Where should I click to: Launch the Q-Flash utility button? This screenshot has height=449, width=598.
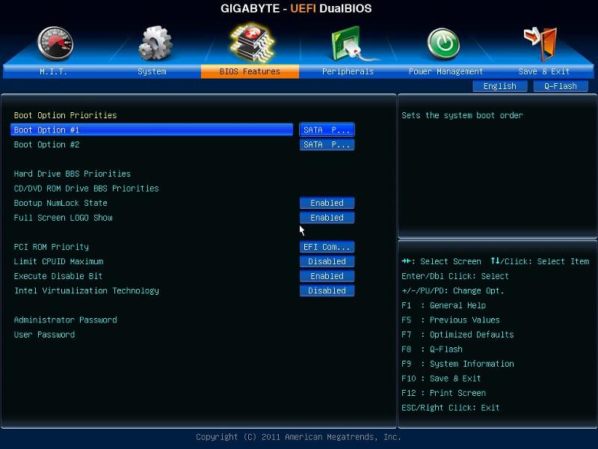point(561,86)
